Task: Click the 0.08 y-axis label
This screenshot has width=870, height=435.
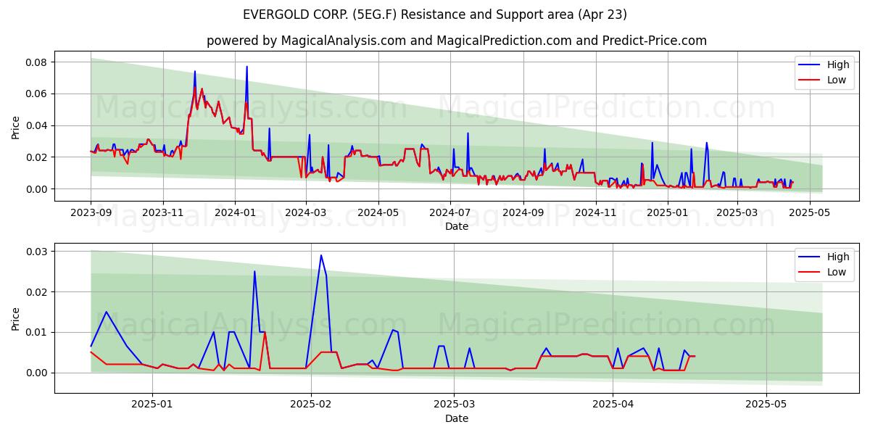Action: (x=36, y=62)
